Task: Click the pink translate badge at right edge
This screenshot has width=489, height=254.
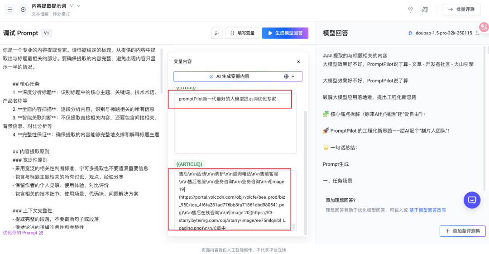Action: 484,28
